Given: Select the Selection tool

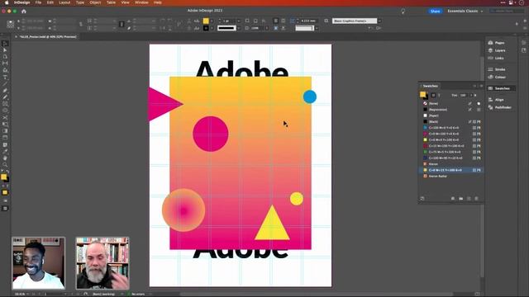Looking at the screenshot, I should point(5,44).
